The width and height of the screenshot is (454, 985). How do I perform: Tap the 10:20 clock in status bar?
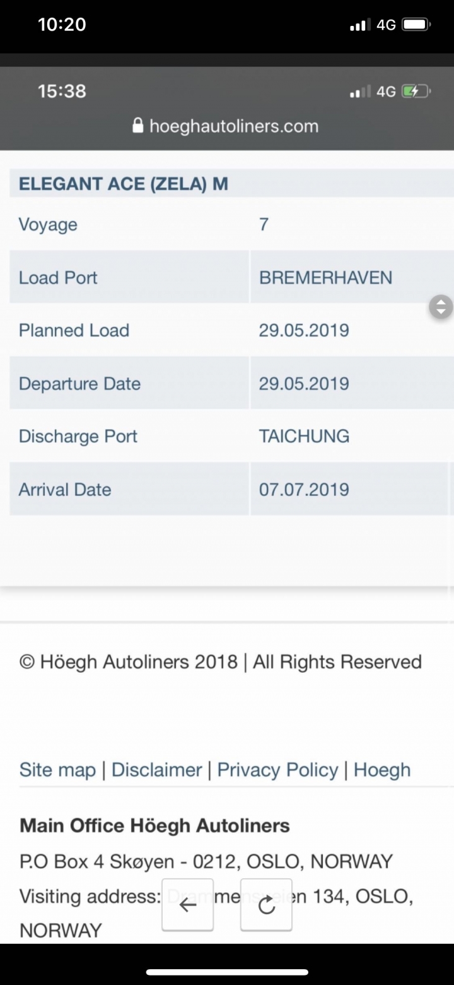pos(62,25)
